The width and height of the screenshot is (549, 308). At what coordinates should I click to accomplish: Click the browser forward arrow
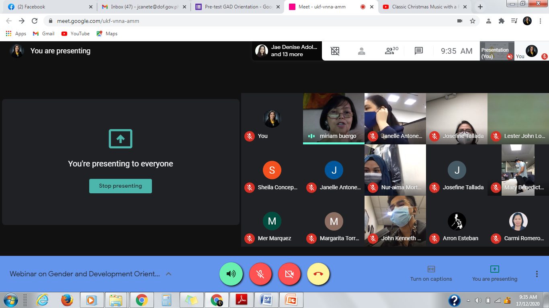click(22, 21)
